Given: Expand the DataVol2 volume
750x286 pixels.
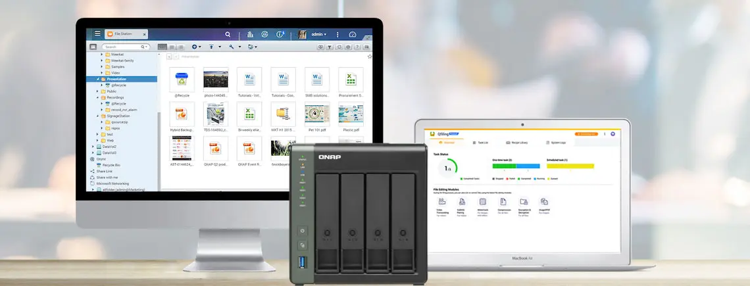Looking at the screenshot, I should tap(93, 147).
